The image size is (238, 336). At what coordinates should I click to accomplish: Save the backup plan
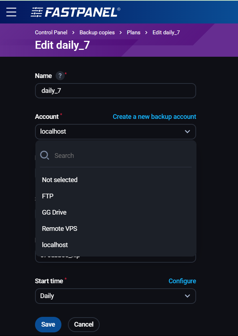(48, 324)
